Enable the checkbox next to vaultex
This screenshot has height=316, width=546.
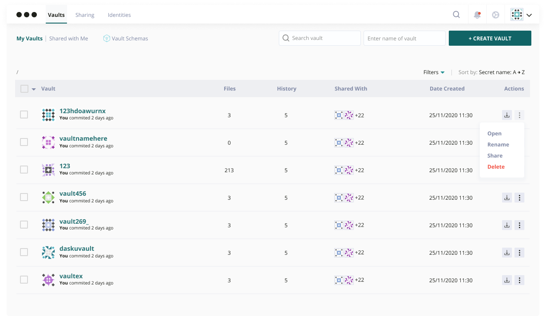pos(24,280)
